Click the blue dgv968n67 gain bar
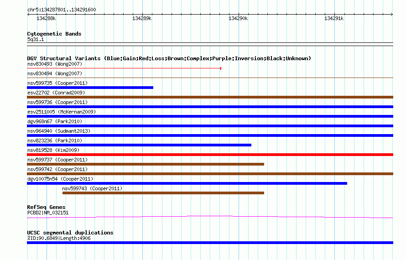The height and width of the screenshot is (260, 406). 210,126
